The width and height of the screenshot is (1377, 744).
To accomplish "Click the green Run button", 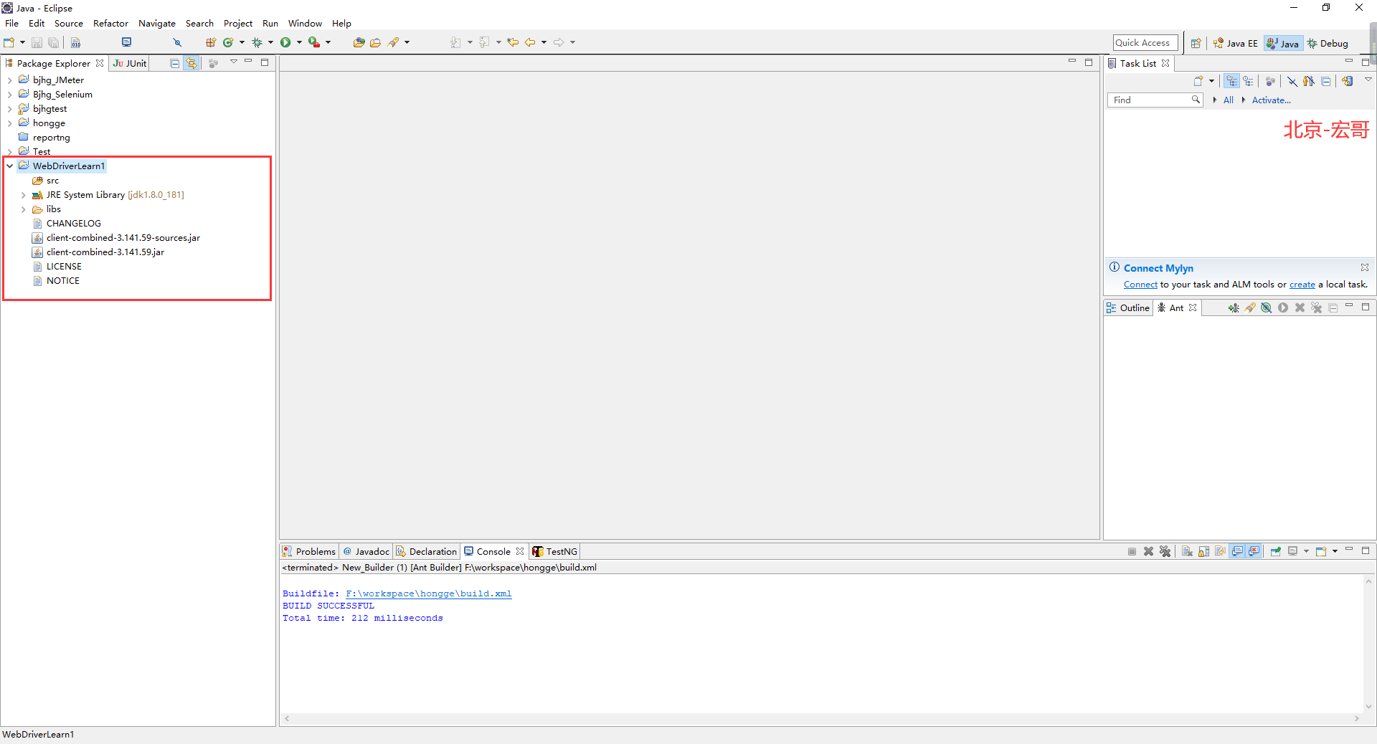I will point(285,42).
